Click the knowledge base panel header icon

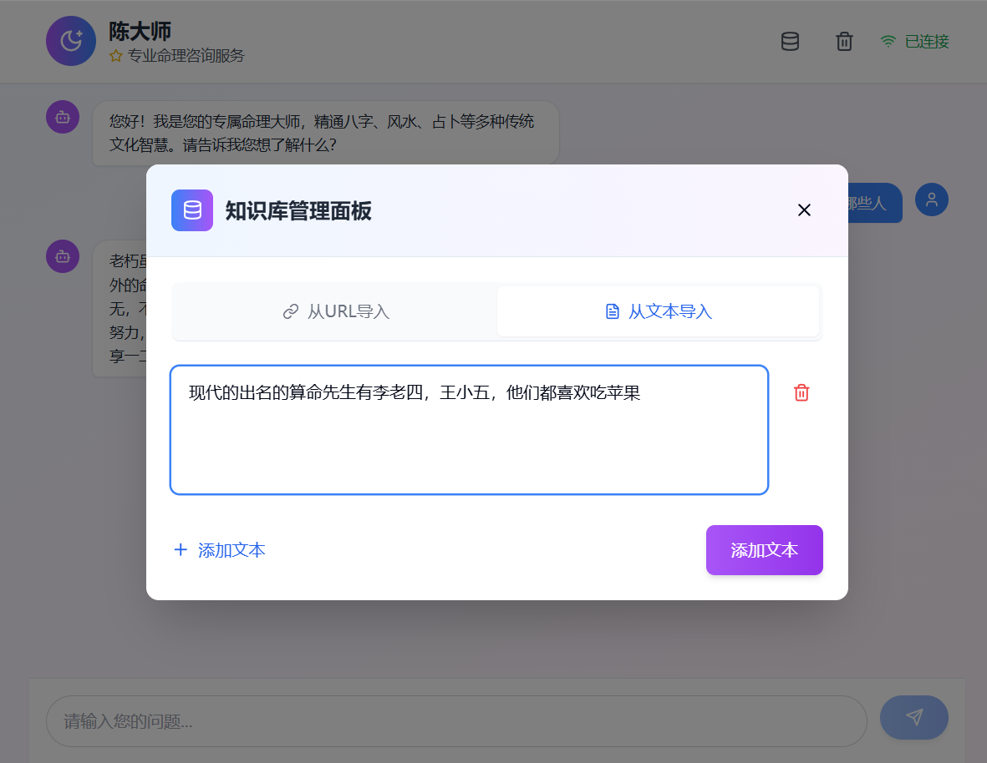point(191,210)
